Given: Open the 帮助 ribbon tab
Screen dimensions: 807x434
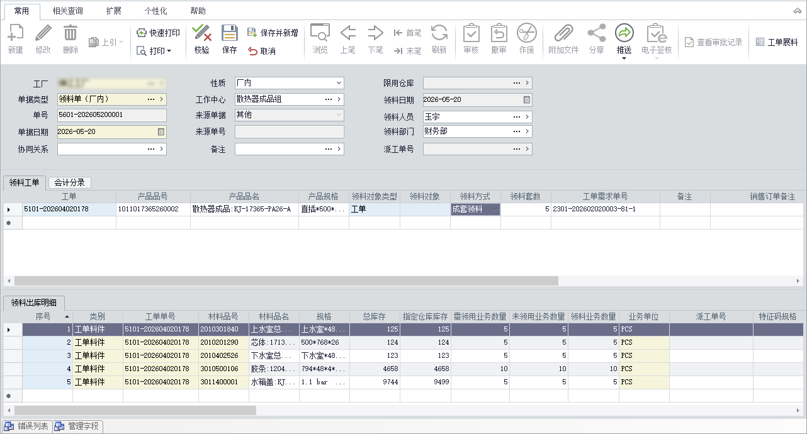Looking at the screenshot, I should 198,11.
